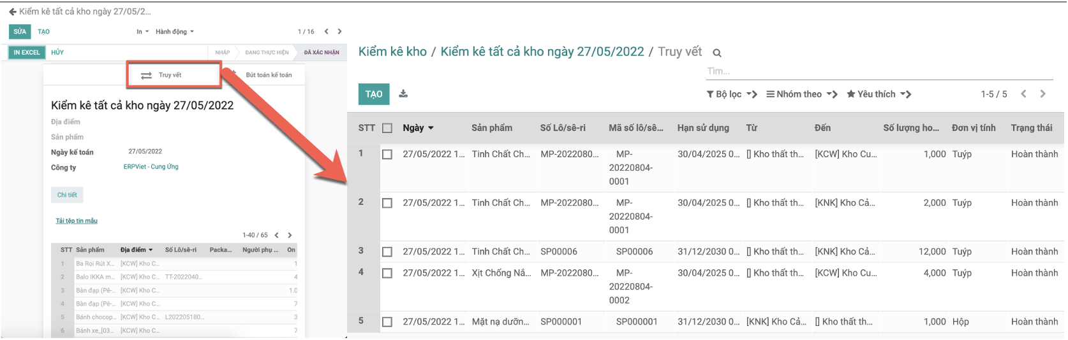
Task: Open the Bộ lọc filter dropdown
Action: (731, 94)
